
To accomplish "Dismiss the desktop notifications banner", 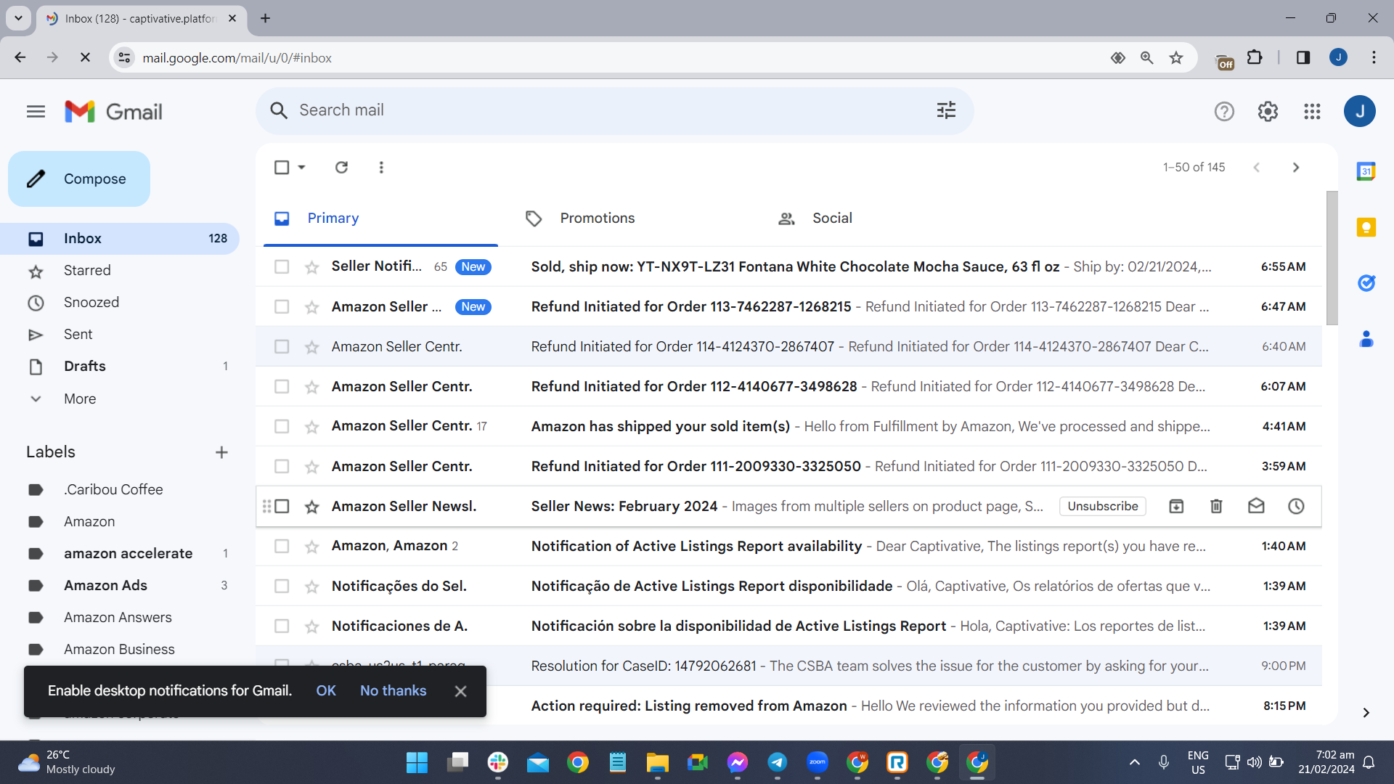I will pyautogui.click(x=460, y=692).
